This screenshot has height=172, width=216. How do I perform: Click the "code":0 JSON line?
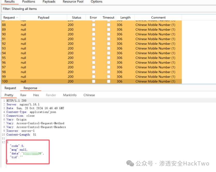(x=17, y=146)
